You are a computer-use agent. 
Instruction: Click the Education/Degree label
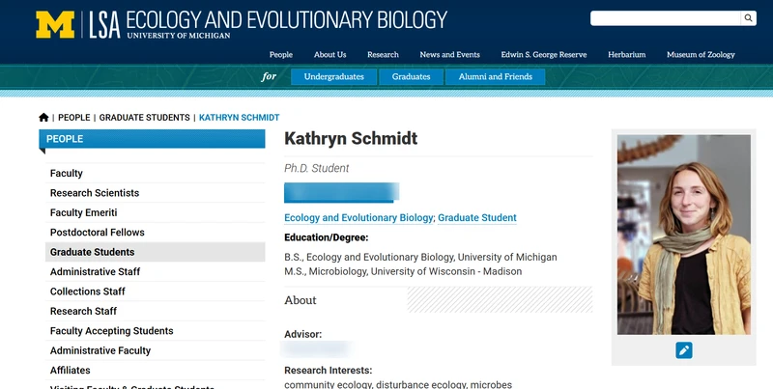[x=327, y=237]
